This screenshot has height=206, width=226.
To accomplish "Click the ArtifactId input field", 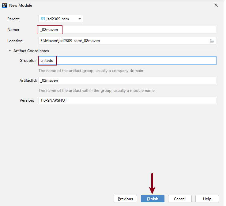I will point(127,81).
